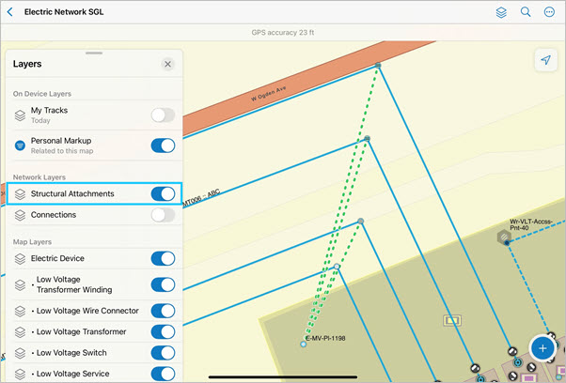The image size is (566, 383).
Task: Open the layers icon in top bar
Action: (x=502, y=12)
